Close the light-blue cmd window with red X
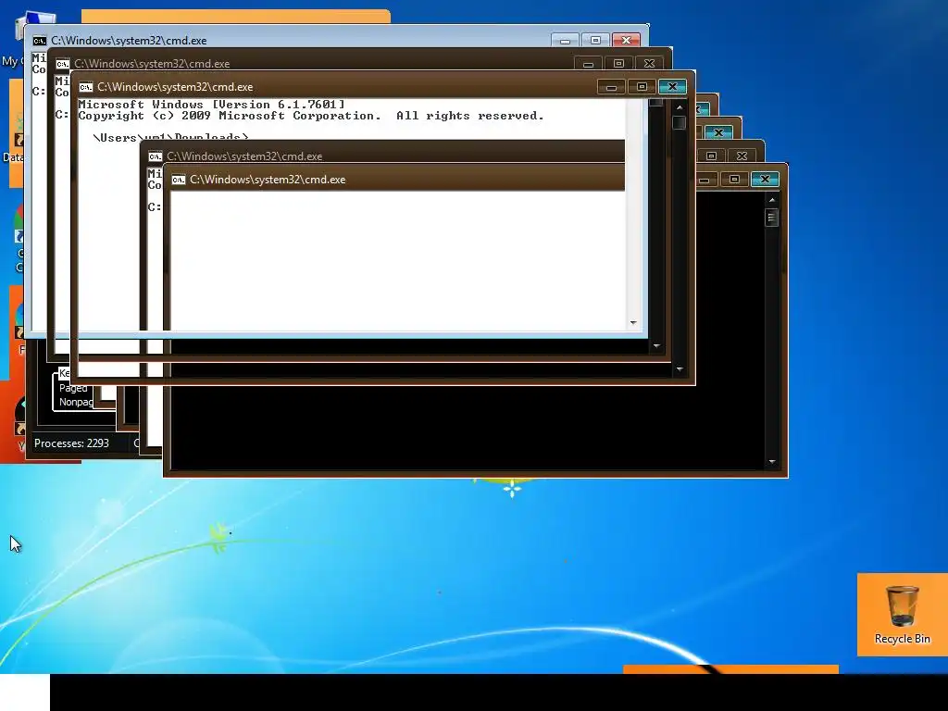 (627, 41)
